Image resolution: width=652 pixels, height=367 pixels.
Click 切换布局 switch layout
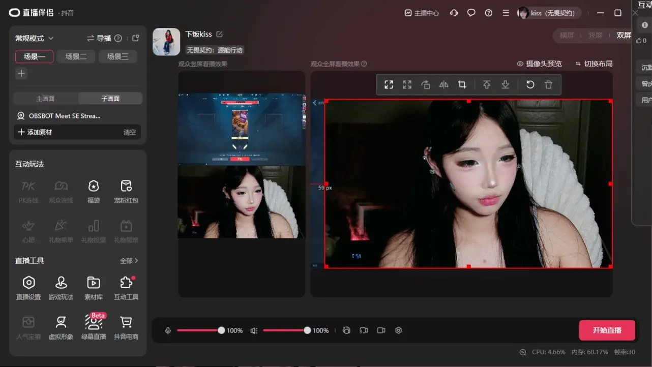[x=594, y=64]
